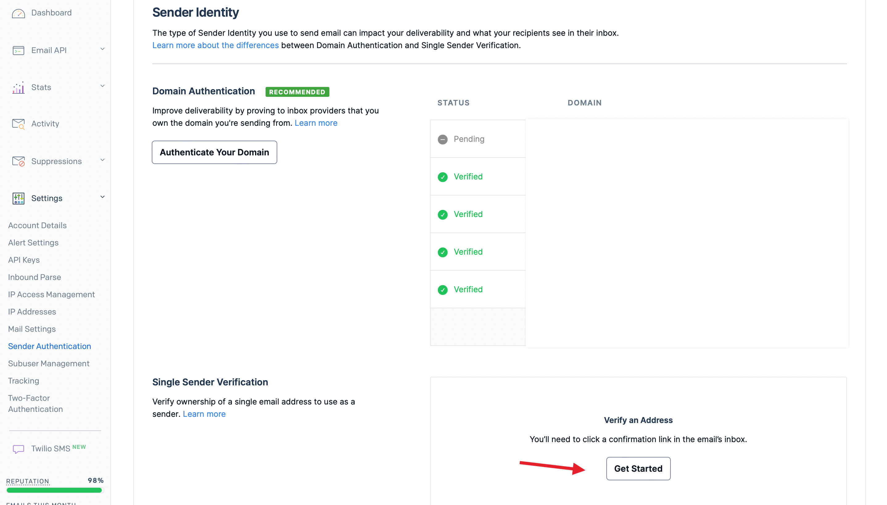Open Tracking settings
The height and width of the screenshot is (505, 887).
tap(23, 381)
